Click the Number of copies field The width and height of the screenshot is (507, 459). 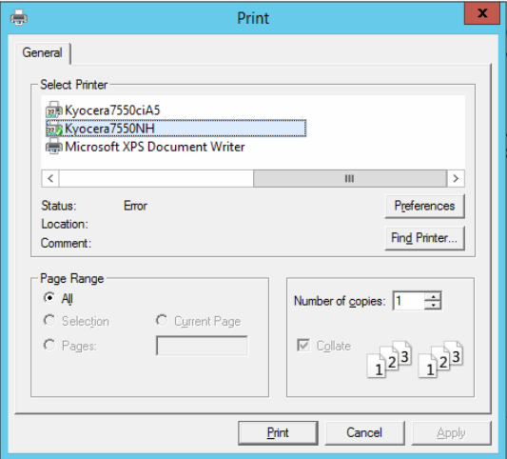[x=409, y=301]
